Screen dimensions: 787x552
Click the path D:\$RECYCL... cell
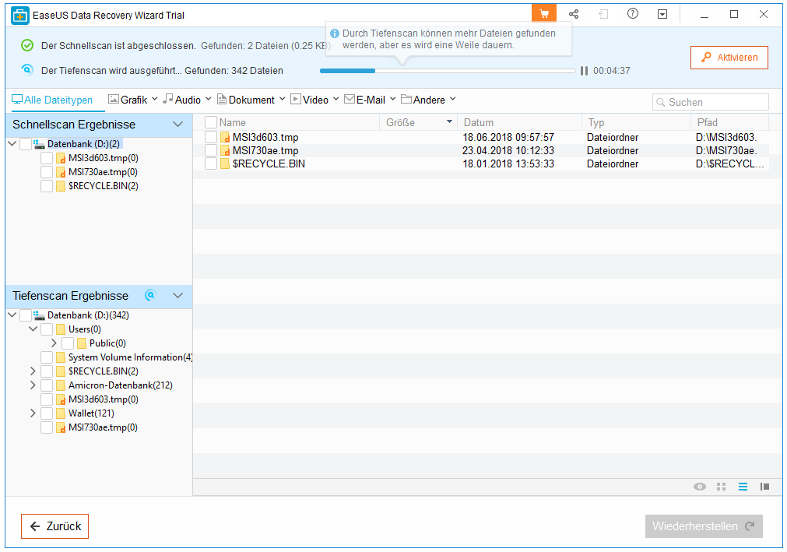(x=729, y=163)
